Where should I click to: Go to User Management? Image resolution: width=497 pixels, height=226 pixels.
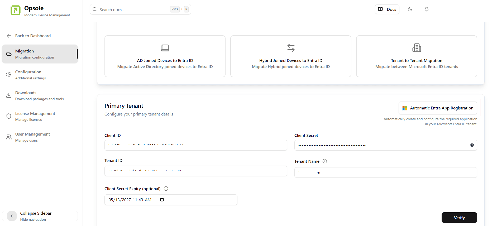pos(40,137)
